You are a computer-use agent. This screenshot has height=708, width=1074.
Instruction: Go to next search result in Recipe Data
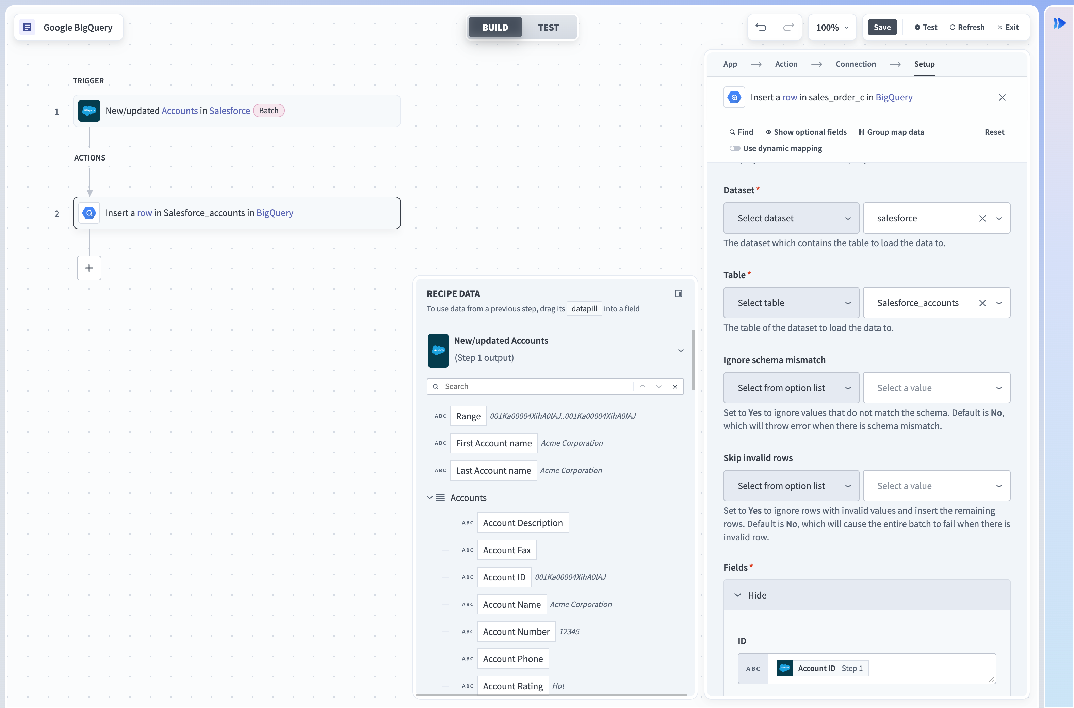[x=659, y=387]
